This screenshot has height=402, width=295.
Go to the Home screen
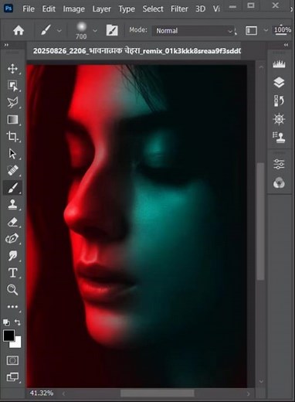[19, 31]
